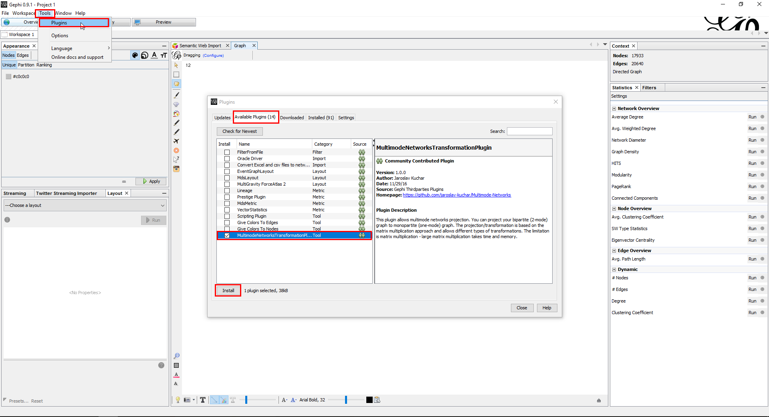Pick the rectangle selection tool
This screenshot has height=417, width=769.
click(x=176, y=74)
